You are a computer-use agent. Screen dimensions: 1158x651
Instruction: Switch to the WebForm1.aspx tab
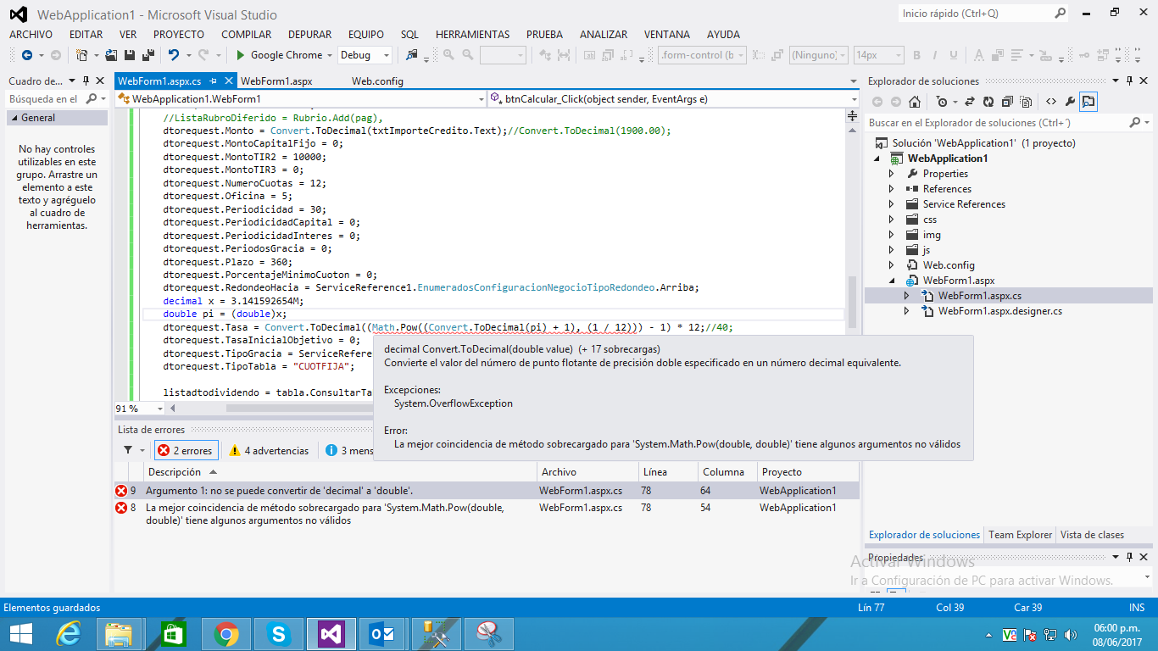pyautogui.click(x=276, y=81)
